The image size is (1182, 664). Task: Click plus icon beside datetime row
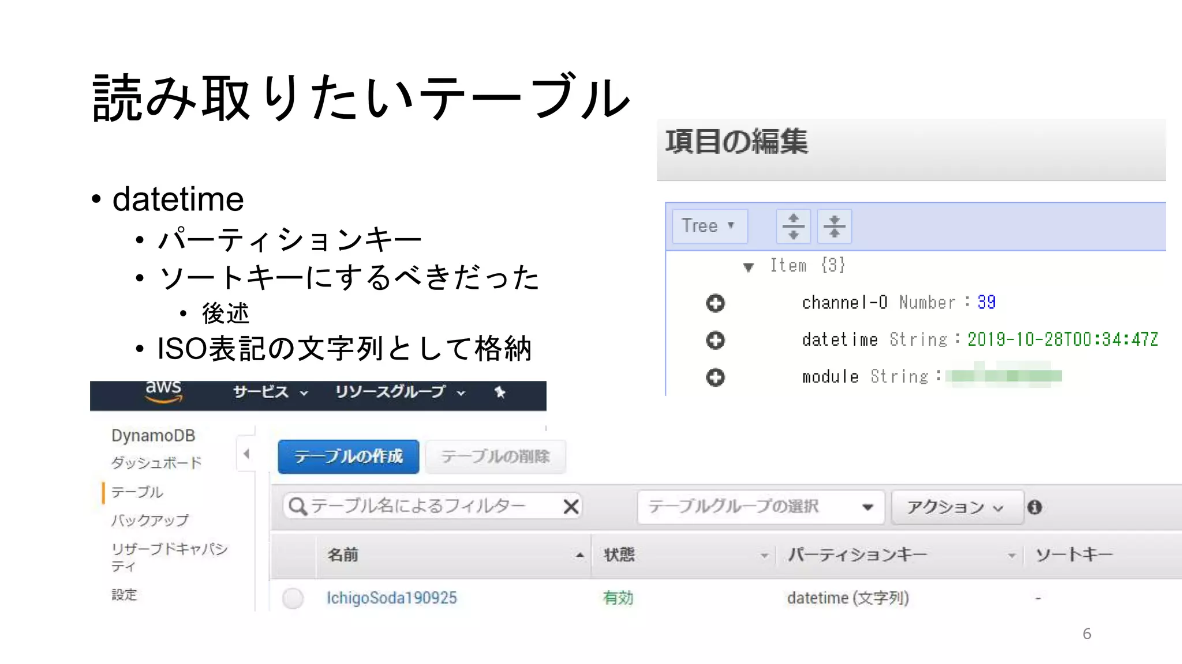pos(715,340)
